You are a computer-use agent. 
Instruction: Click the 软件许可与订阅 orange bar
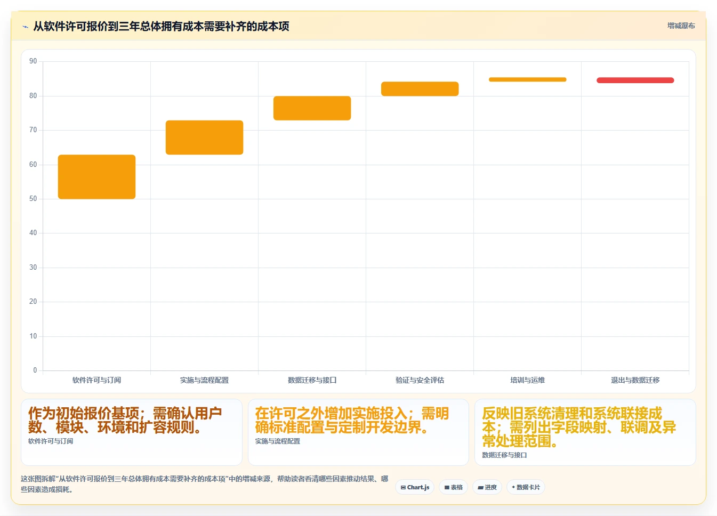pyautogui.click(x=96, y=177)
